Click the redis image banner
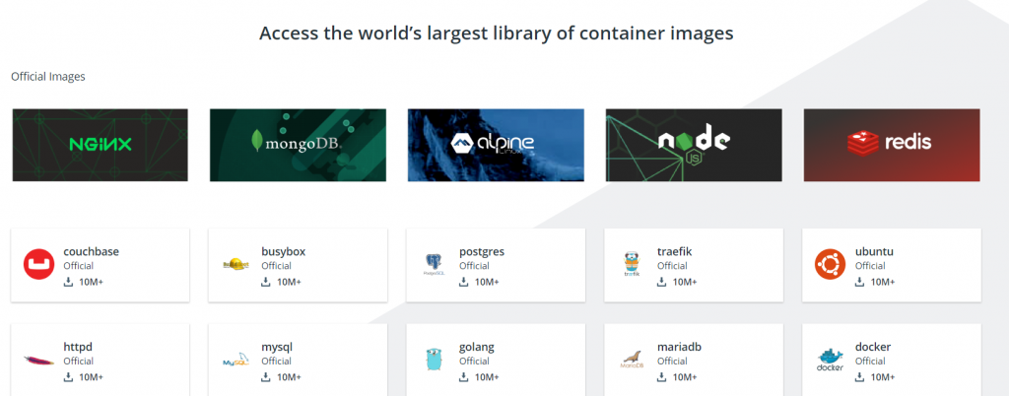Image resolution: width=1009 pixels, height=396 pixels. [x=893, y=145]
